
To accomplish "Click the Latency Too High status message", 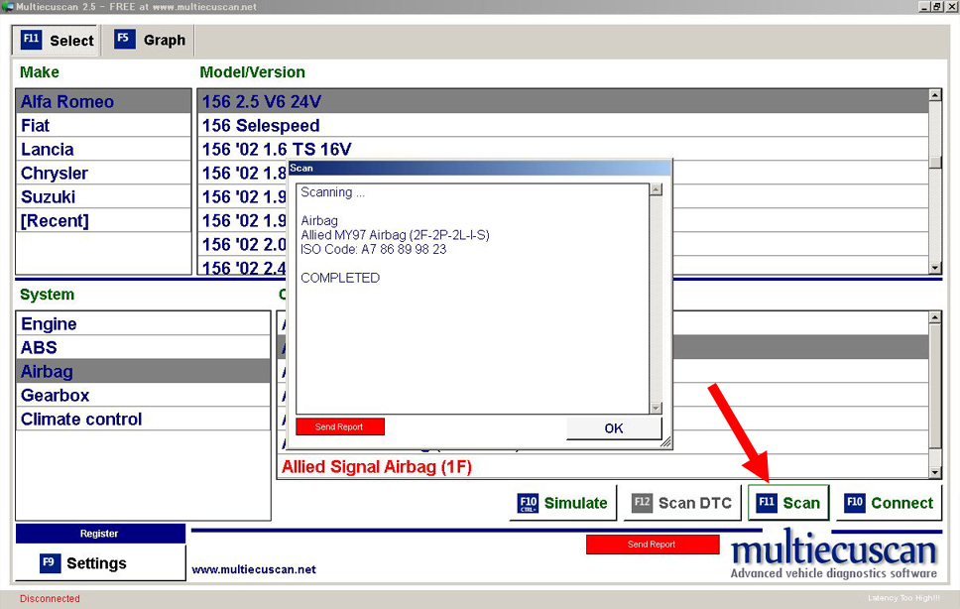I will coord(903,598).
